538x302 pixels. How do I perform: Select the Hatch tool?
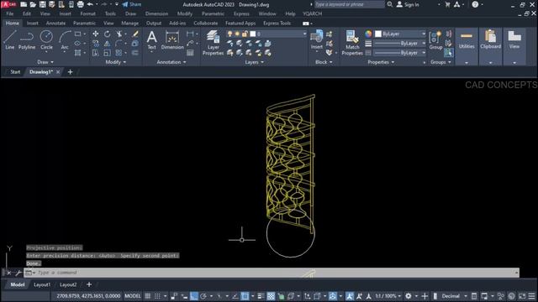click(78, 53)
